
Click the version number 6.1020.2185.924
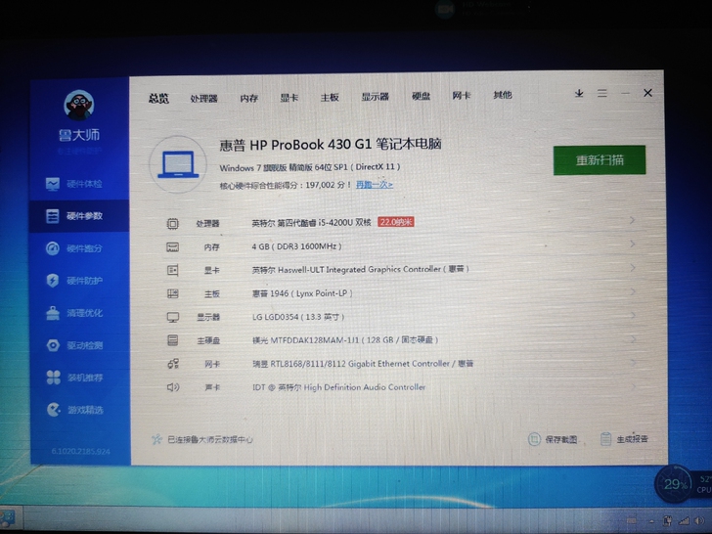pos(80,451)
